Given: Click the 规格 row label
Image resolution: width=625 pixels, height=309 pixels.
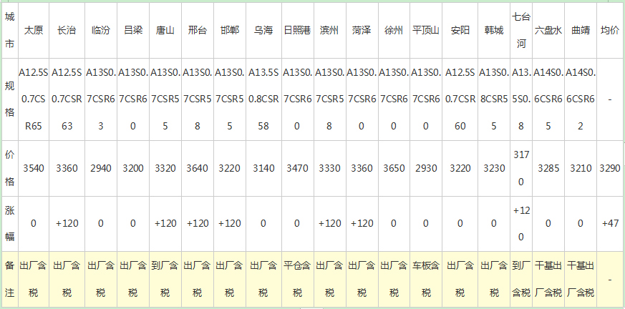Looking at the screenshot, I should pyautogui.click(x=9, y=99).
